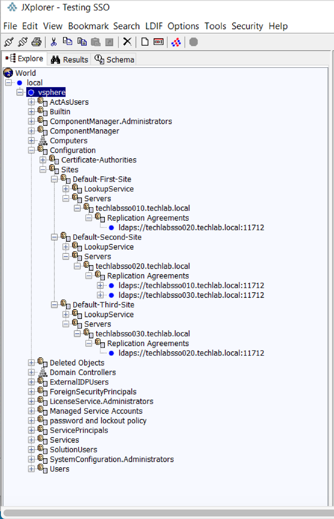Select the LicenseService.Administrators entry
The width and height of the screenshot is (334, 519).
(x=101, y=401)
